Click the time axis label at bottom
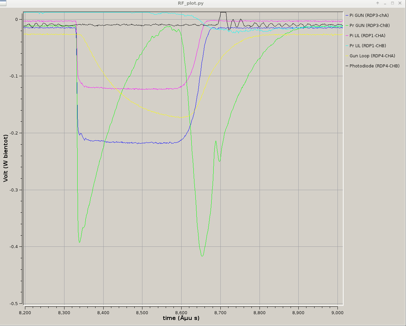The width and height of the screenshot is (406, 326). point(181,318)
